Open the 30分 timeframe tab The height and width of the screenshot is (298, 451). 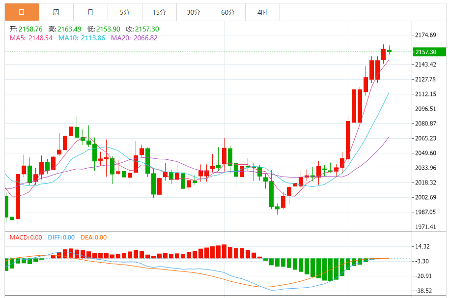pos(194,12)
